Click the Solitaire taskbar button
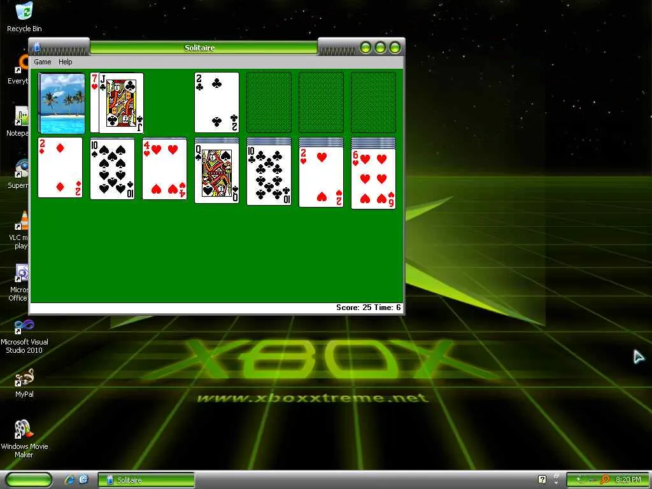 (146, 480)
